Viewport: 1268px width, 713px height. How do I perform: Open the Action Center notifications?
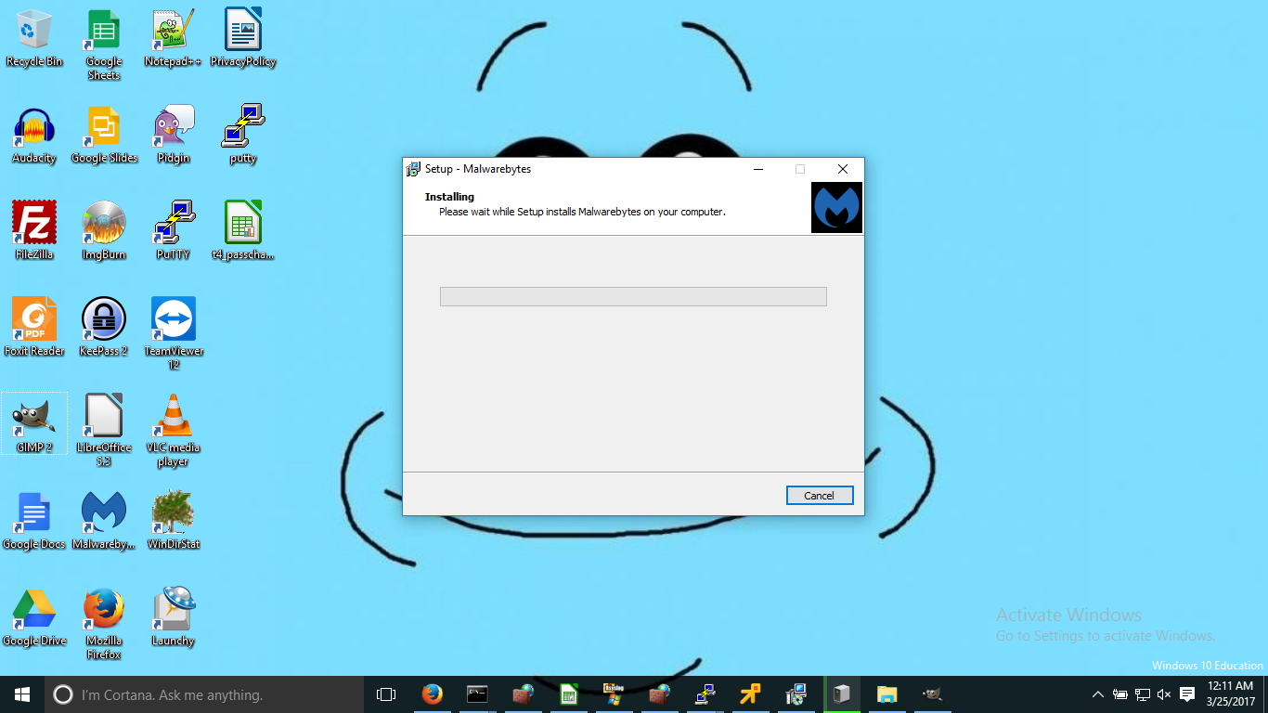(x=1187, y=694)
